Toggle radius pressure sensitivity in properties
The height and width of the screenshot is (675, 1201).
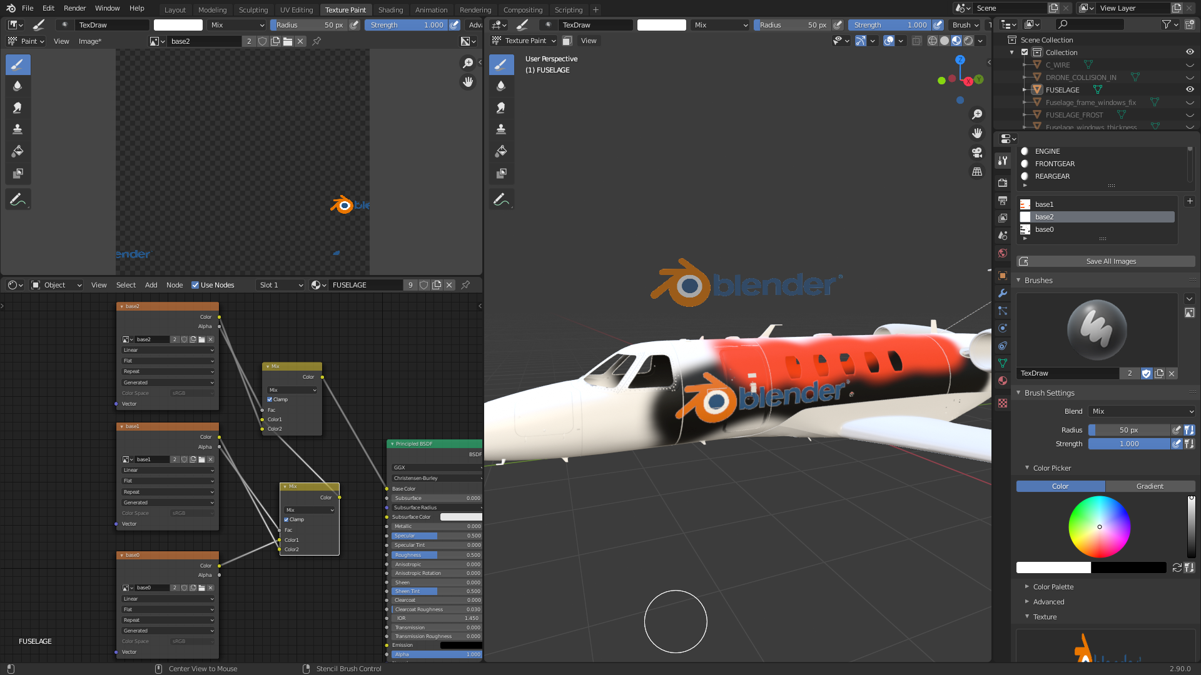tap(1177, 430)
